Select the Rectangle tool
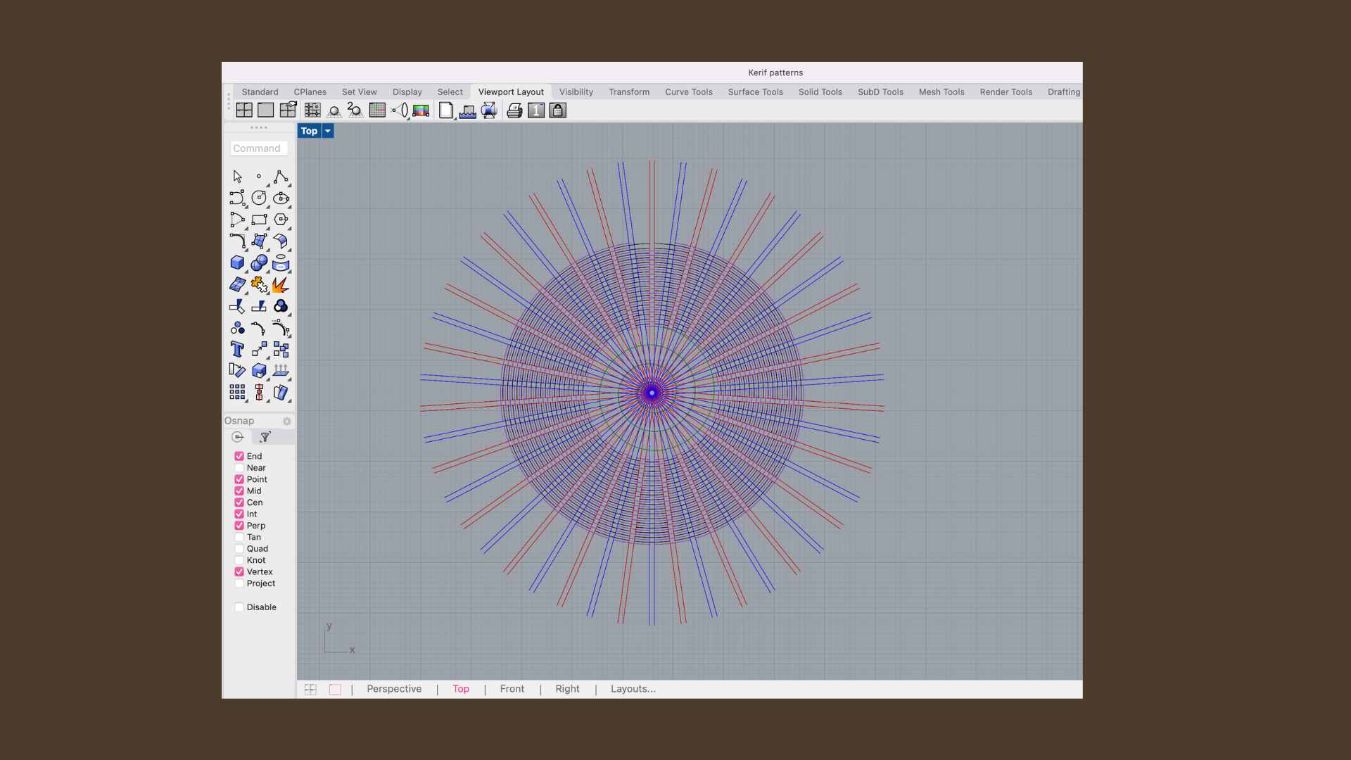Viewport: 1351px width, 760px height. point(259,220)
